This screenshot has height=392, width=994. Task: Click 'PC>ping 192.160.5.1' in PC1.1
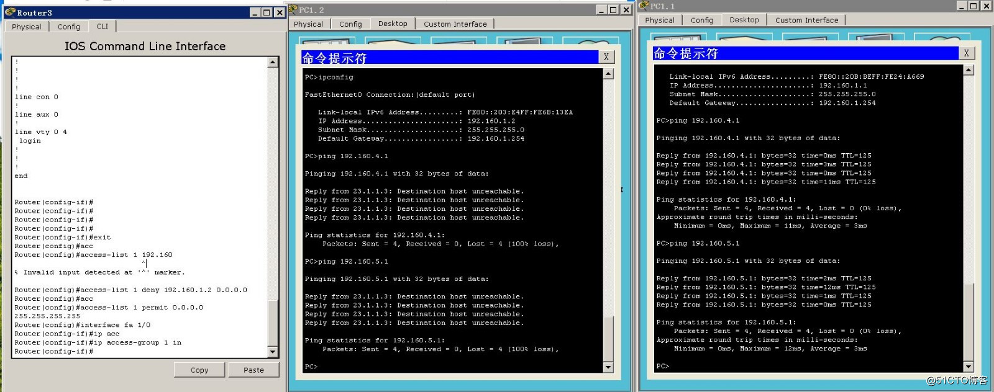point(698,244)
